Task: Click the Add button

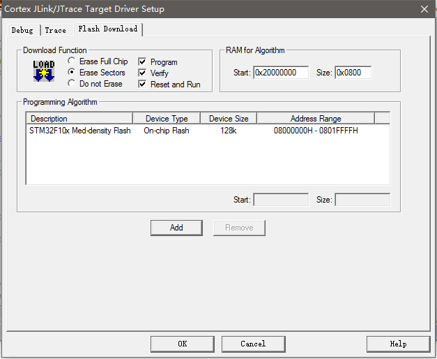Action: click(x=176, y=228)
